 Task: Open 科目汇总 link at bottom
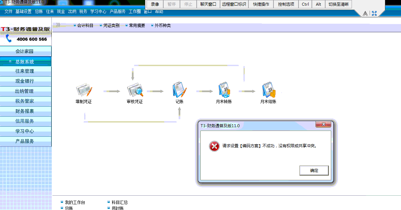click(x=120, y=202)
